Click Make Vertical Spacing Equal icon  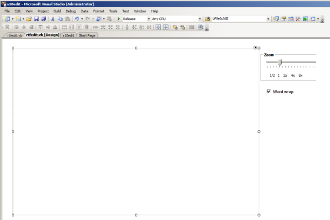pyautogui.click(x=127, y=27)
